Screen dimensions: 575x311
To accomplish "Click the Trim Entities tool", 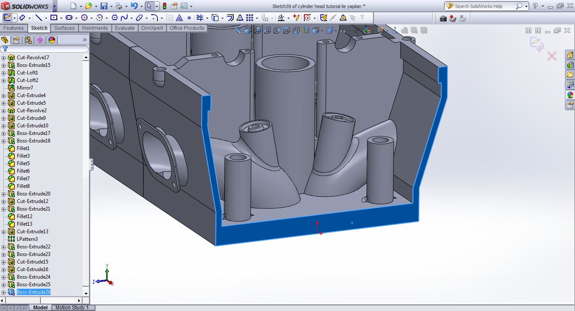I will [x=200, y=18].
